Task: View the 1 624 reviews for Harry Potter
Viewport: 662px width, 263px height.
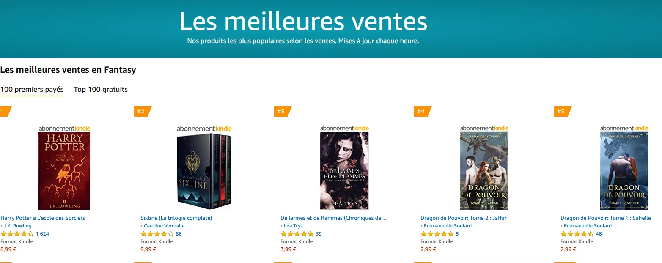Action: pyautogui.click(x=42, y=234)
